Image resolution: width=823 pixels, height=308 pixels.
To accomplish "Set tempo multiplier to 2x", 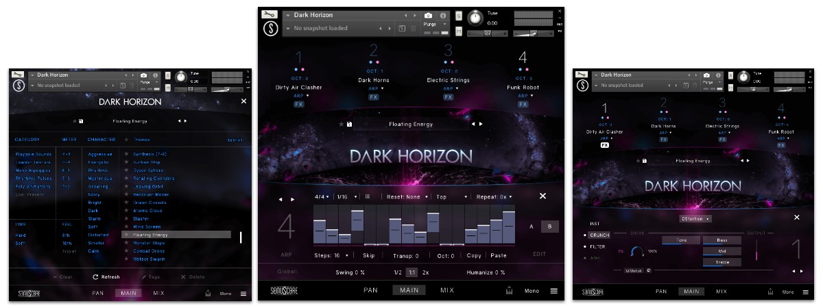I will click(426, 272).
